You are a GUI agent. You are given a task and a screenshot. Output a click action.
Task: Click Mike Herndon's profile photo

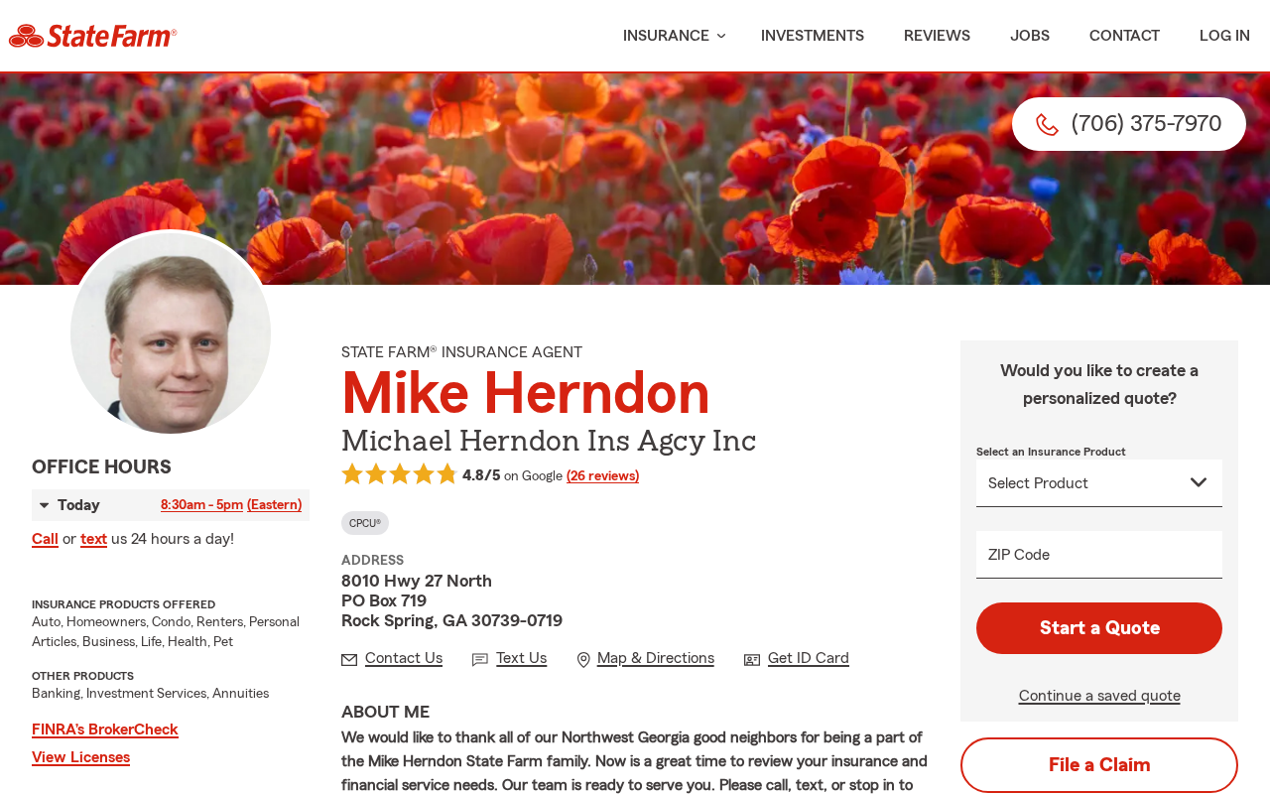coord(171,333)
